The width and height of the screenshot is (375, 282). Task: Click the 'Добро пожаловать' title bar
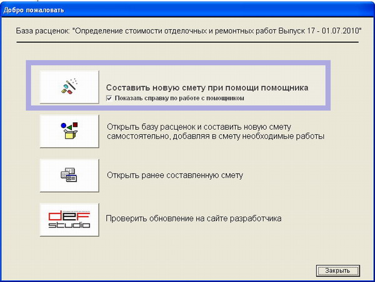point(187,10)
